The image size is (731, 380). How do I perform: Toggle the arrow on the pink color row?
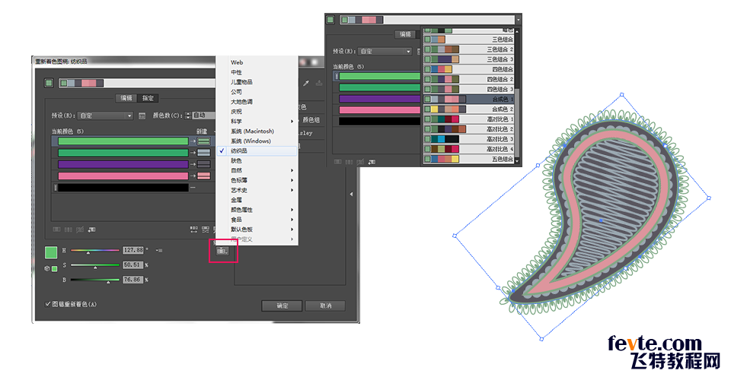193,176
